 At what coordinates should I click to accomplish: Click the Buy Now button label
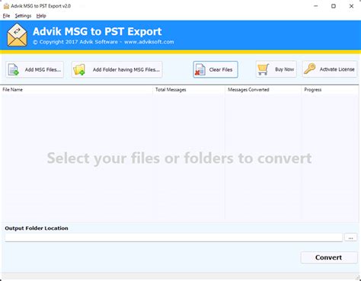(x=284, y=69)
